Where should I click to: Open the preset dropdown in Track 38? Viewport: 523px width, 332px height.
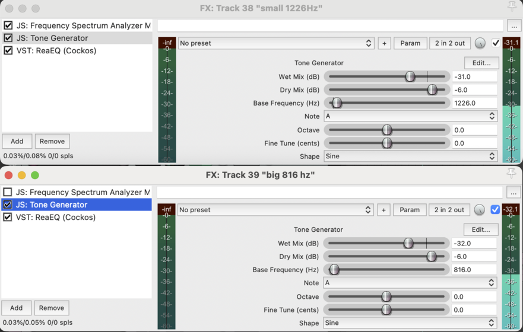(x=275, y=43)
